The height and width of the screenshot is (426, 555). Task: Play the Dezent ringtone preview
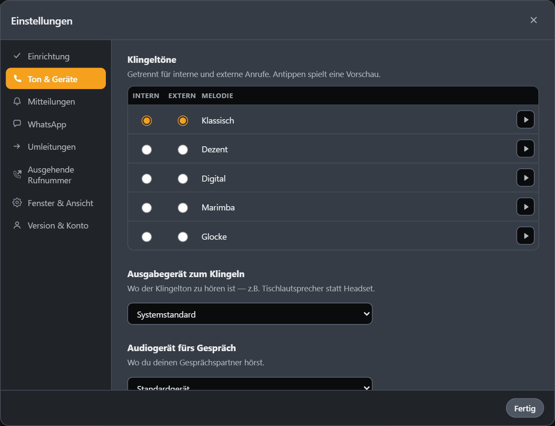pyautogui.click(x=525, y=149)
